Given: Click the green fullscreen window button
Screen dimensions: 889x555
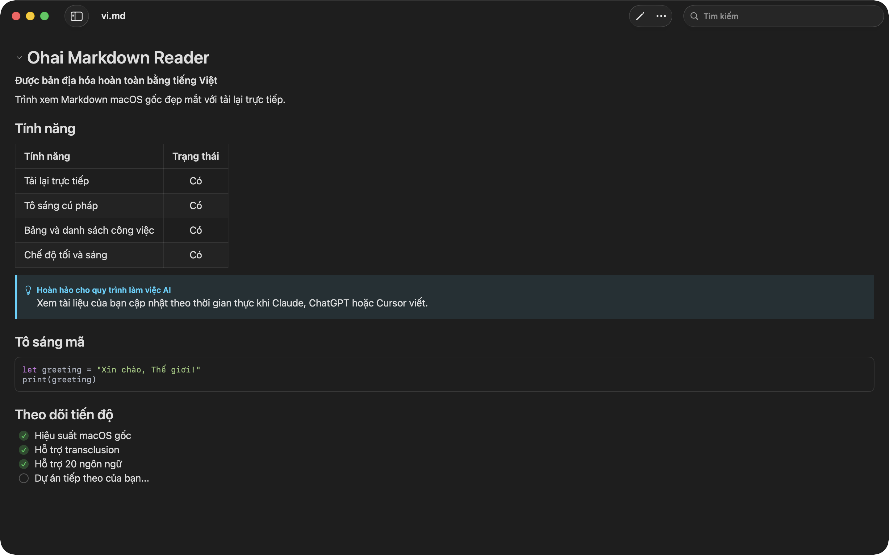Looking at the screenshot, I should (x=44, y=16).
